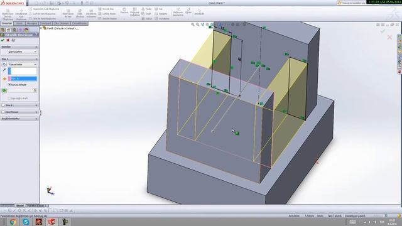Choose Süpürerek Katı Oluşturma command
The width and height of the screenshot is (402, 226).
tap(44, 9)
